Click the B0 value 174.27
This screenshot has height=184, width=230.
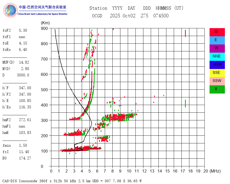[x=25, y=158]
